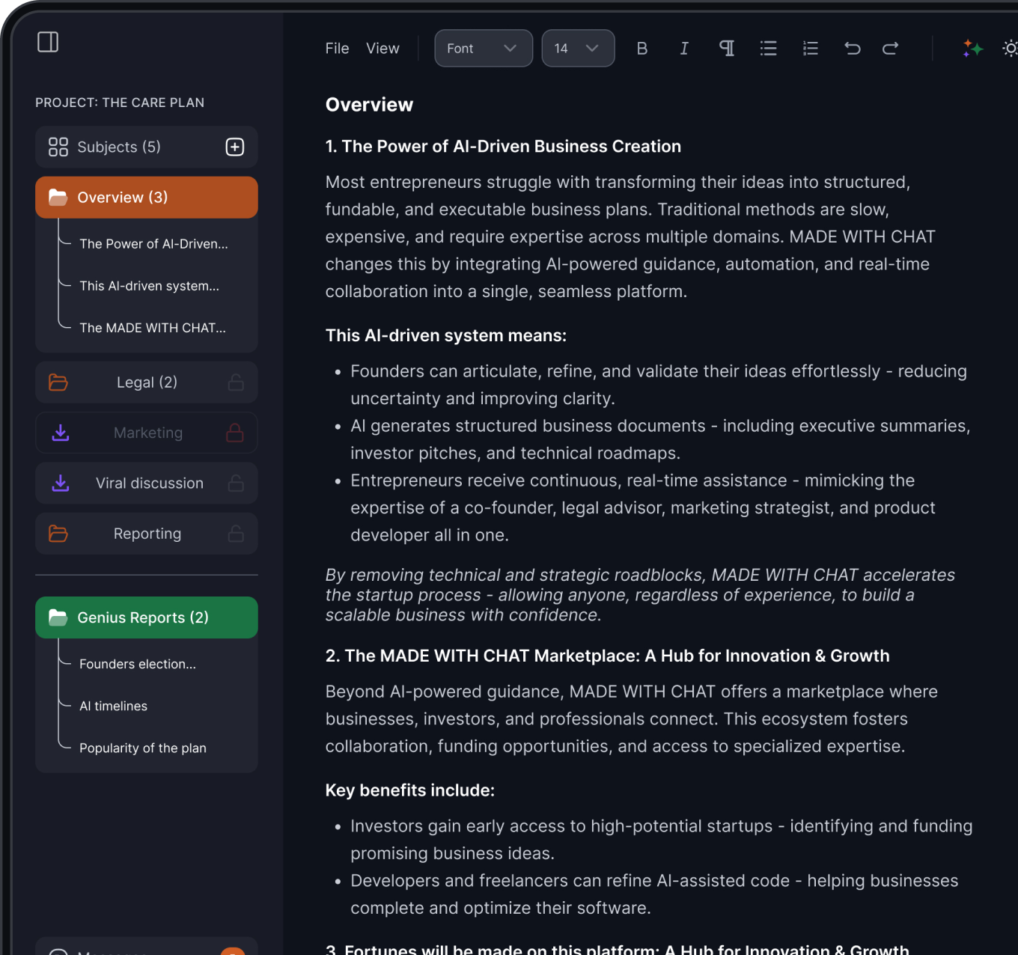This screenshot has width=1018, height=955.
Task: Undo the last action
Action: pos(852,49)
